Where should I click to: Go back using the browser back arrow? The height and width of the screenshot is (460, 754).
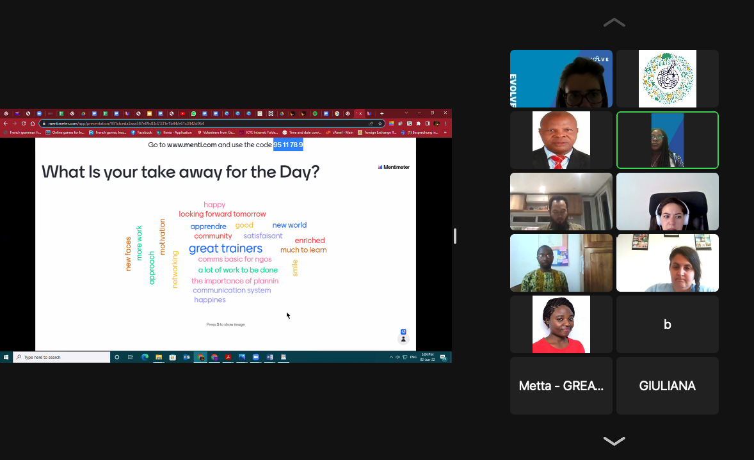[6, 123]
